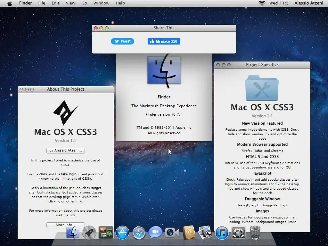This screenshot has height=246, width=328.
Task: Open the Address Book in dock
Action: pos(189,233)
